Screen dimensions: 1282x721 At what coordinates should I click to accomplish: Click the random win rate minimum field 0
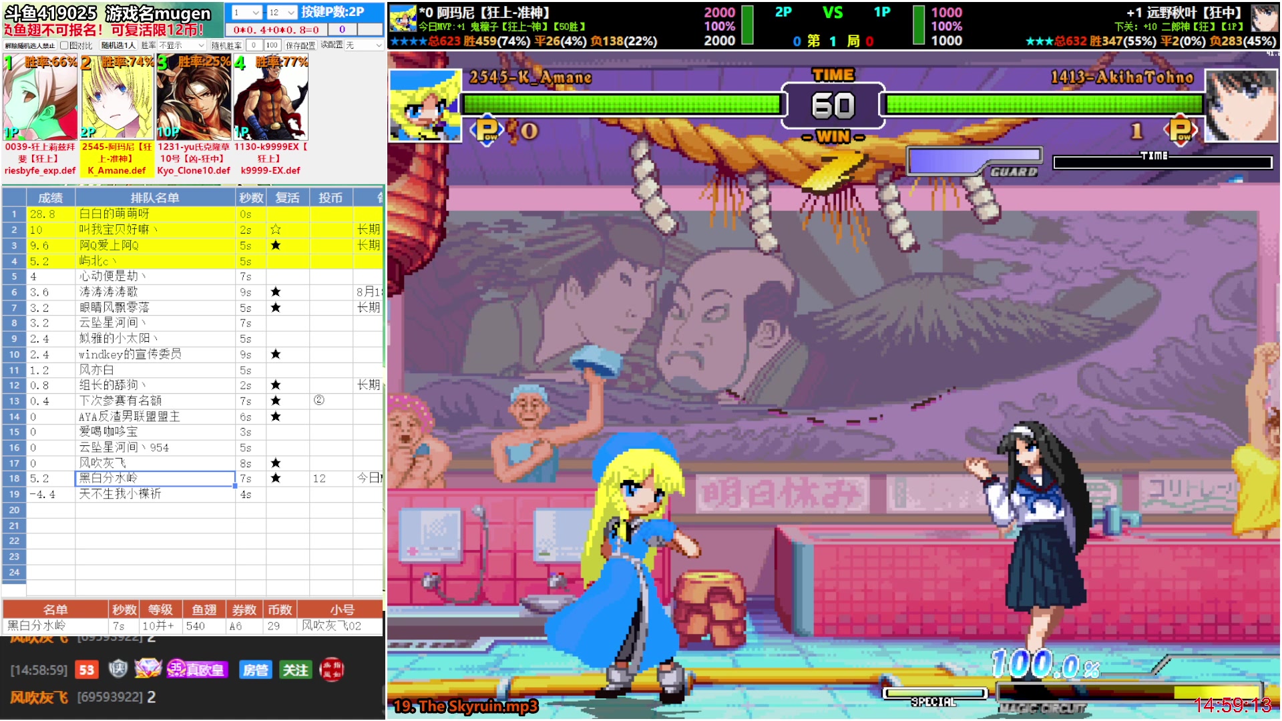tap(254, 45)
